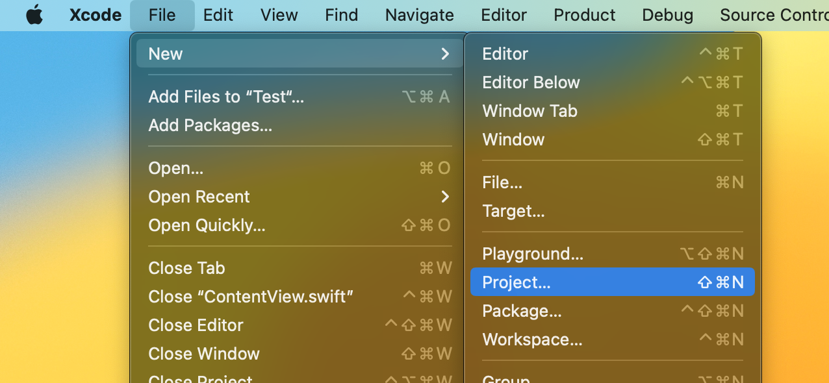Choose Editor Below option
This screenshot has width=829, height=383.
(531, 82)
